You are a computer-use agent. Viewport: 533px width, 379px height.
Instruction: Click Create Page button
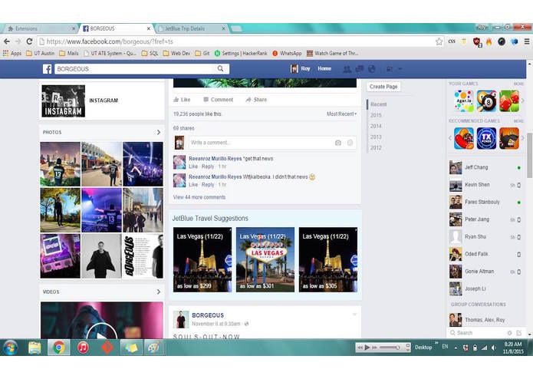383,87
